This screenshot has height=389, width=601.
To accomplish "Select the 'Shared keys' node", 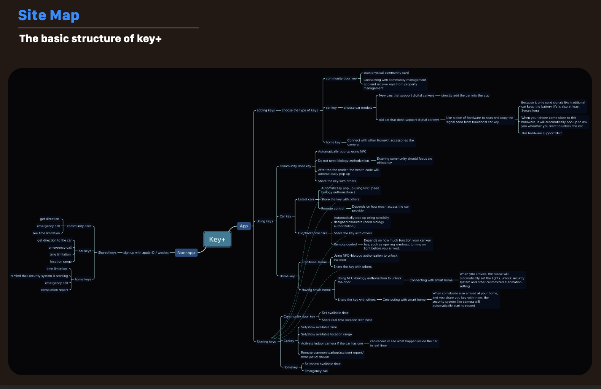I will 107,252.
